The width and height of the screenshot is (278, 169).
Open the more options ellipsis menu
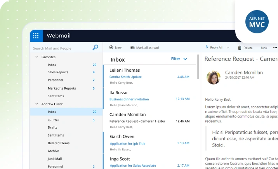pyautogui.click(x=275, y=48)
